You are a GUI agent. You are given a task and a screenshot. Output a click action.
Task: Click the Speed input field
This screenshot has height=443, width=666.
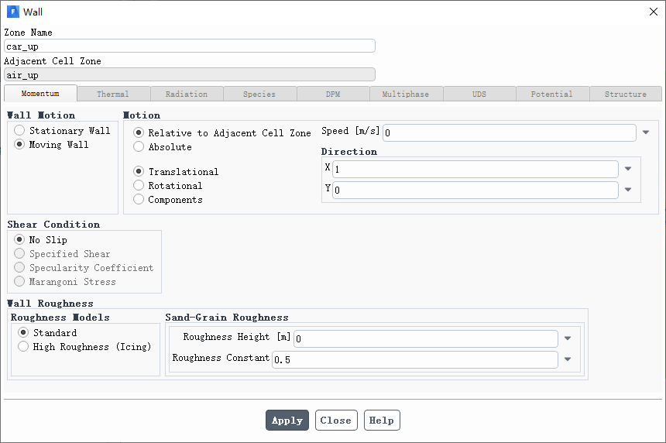click(509, 133)
